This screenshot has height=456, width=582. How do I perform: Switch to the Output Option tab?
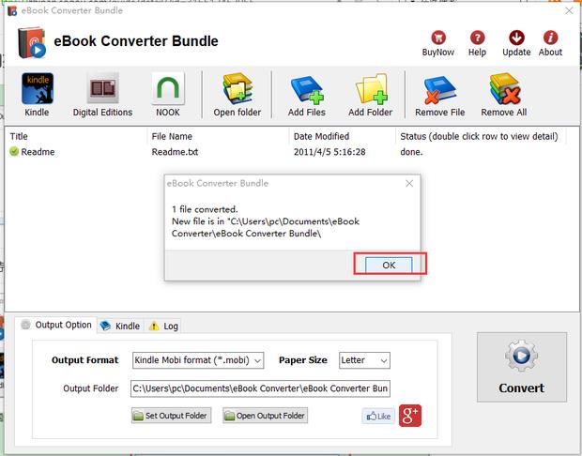[56, 325]
